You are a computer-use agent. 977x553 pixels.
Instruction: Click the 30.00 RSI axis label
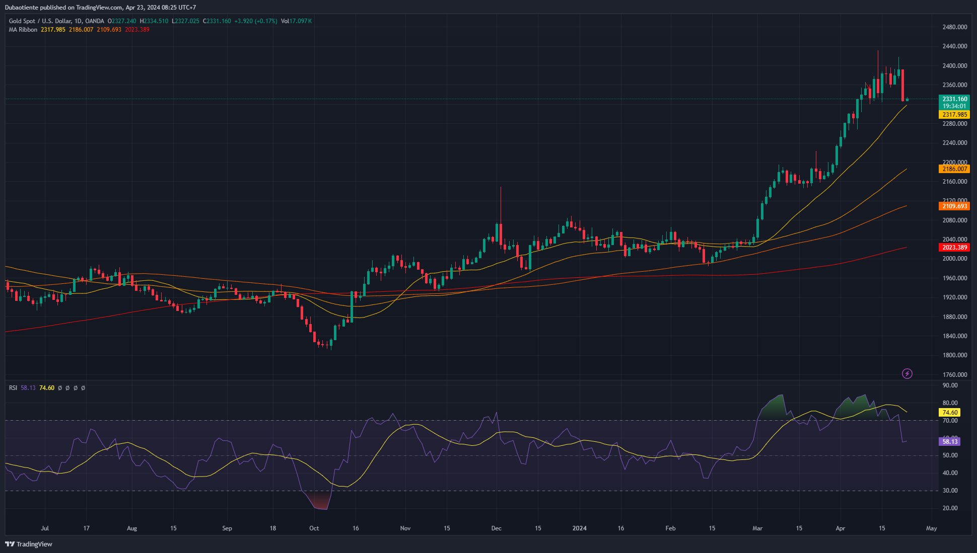pyautogui.click(x=950, y=491)
